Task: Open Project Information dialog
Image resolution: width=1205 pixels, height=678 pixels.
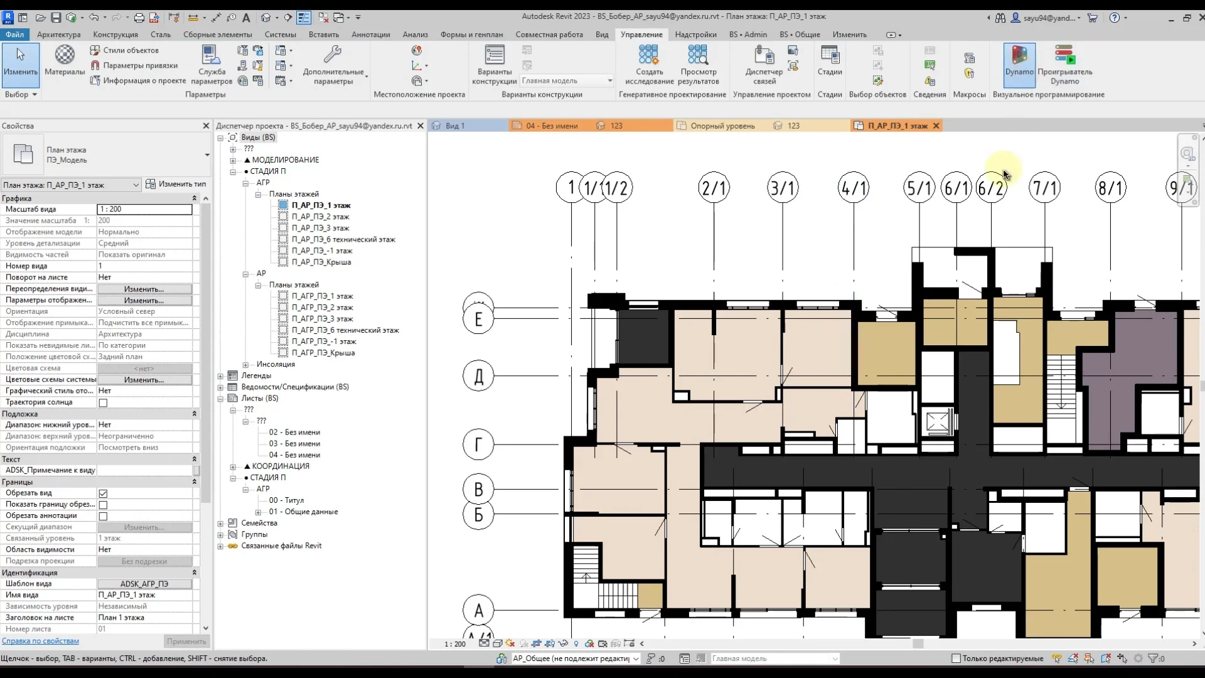Action: [x=138, y=80]
